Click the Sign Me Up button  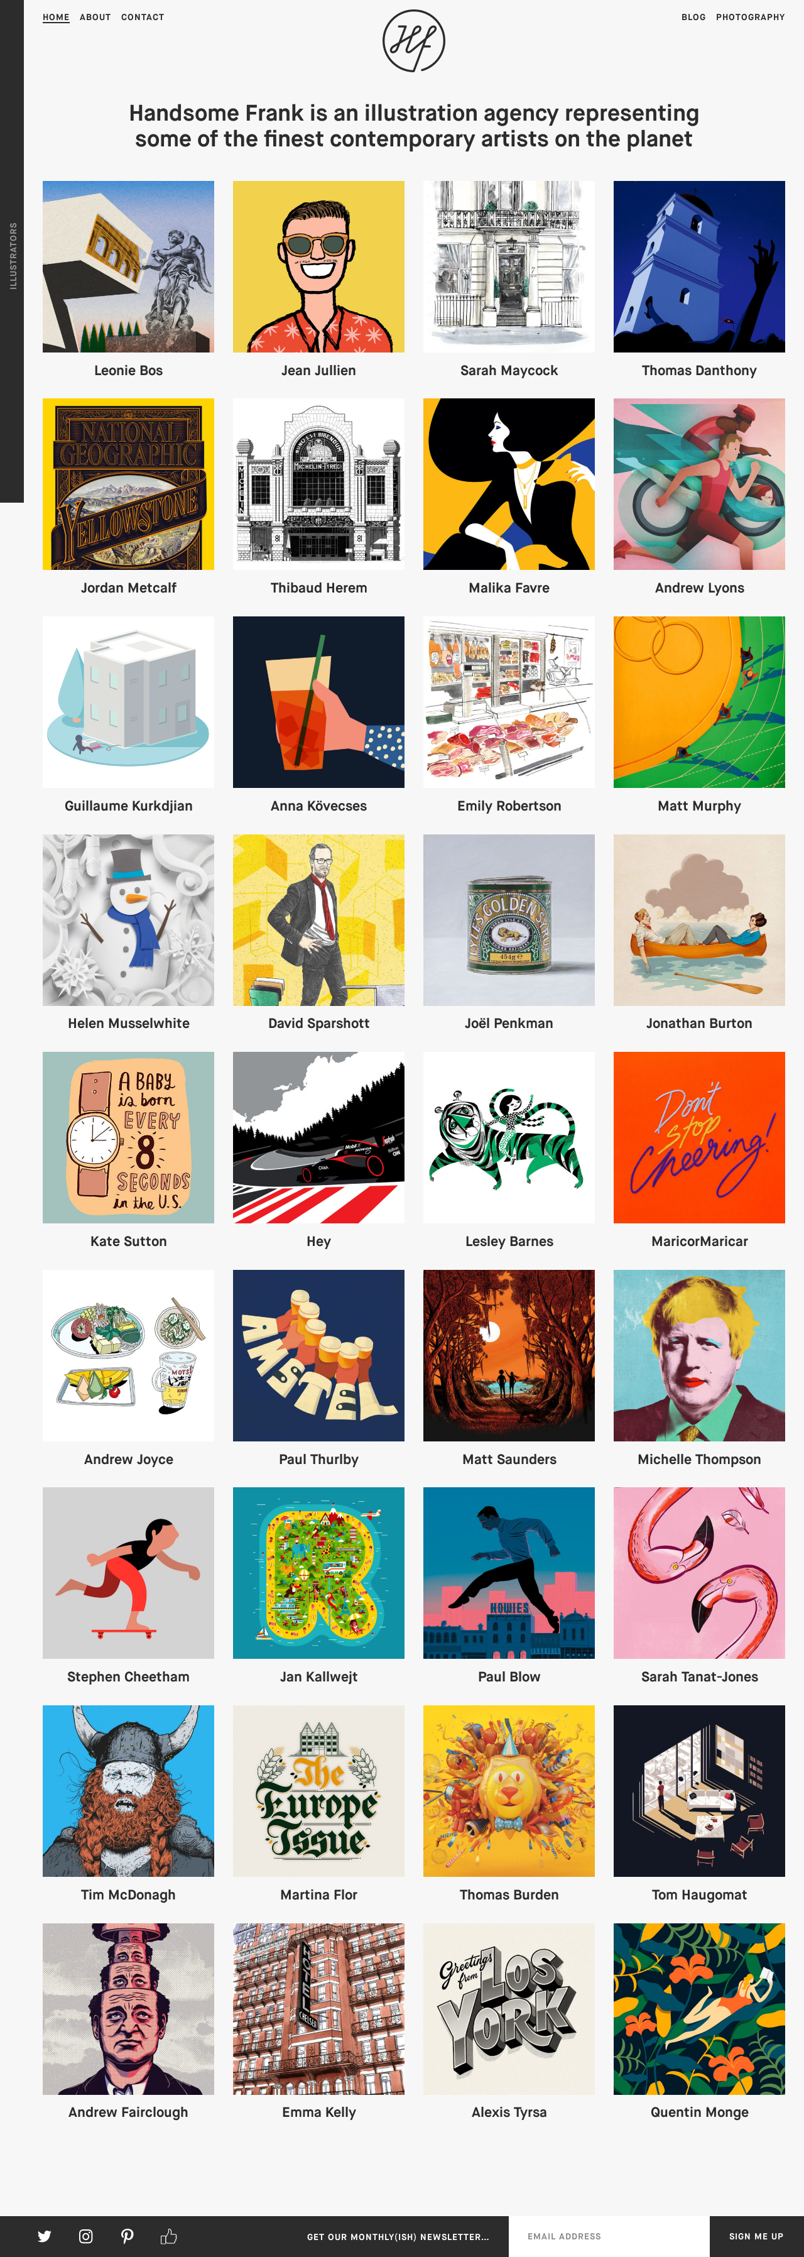pyautogui.click(x=756, y=2236)
